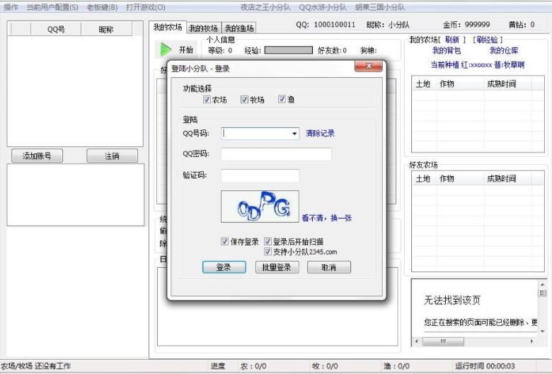Screen dimensions: 552x374
Task: Click the 添加账号 button
Action: [x=37, y=156]
